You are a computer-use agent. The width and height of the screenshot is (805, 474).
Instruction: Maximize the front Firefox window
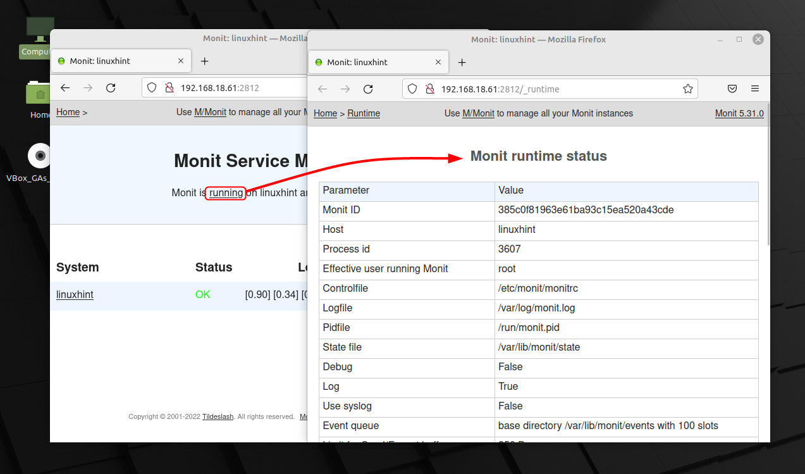coord(739,39)
